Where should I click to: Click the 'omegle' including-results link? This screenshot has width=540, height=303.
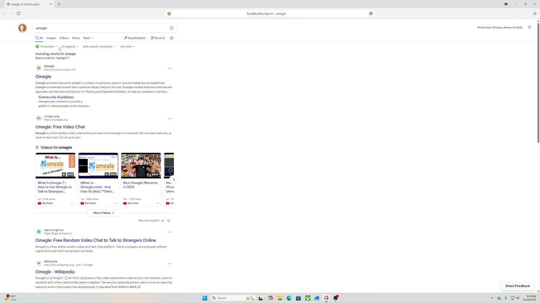[70, 54]
